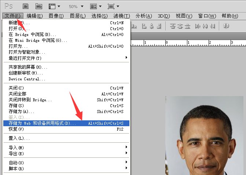246x175 pixels.
Task: Click the align horizontal centers icon
Action: coord(151,26)
